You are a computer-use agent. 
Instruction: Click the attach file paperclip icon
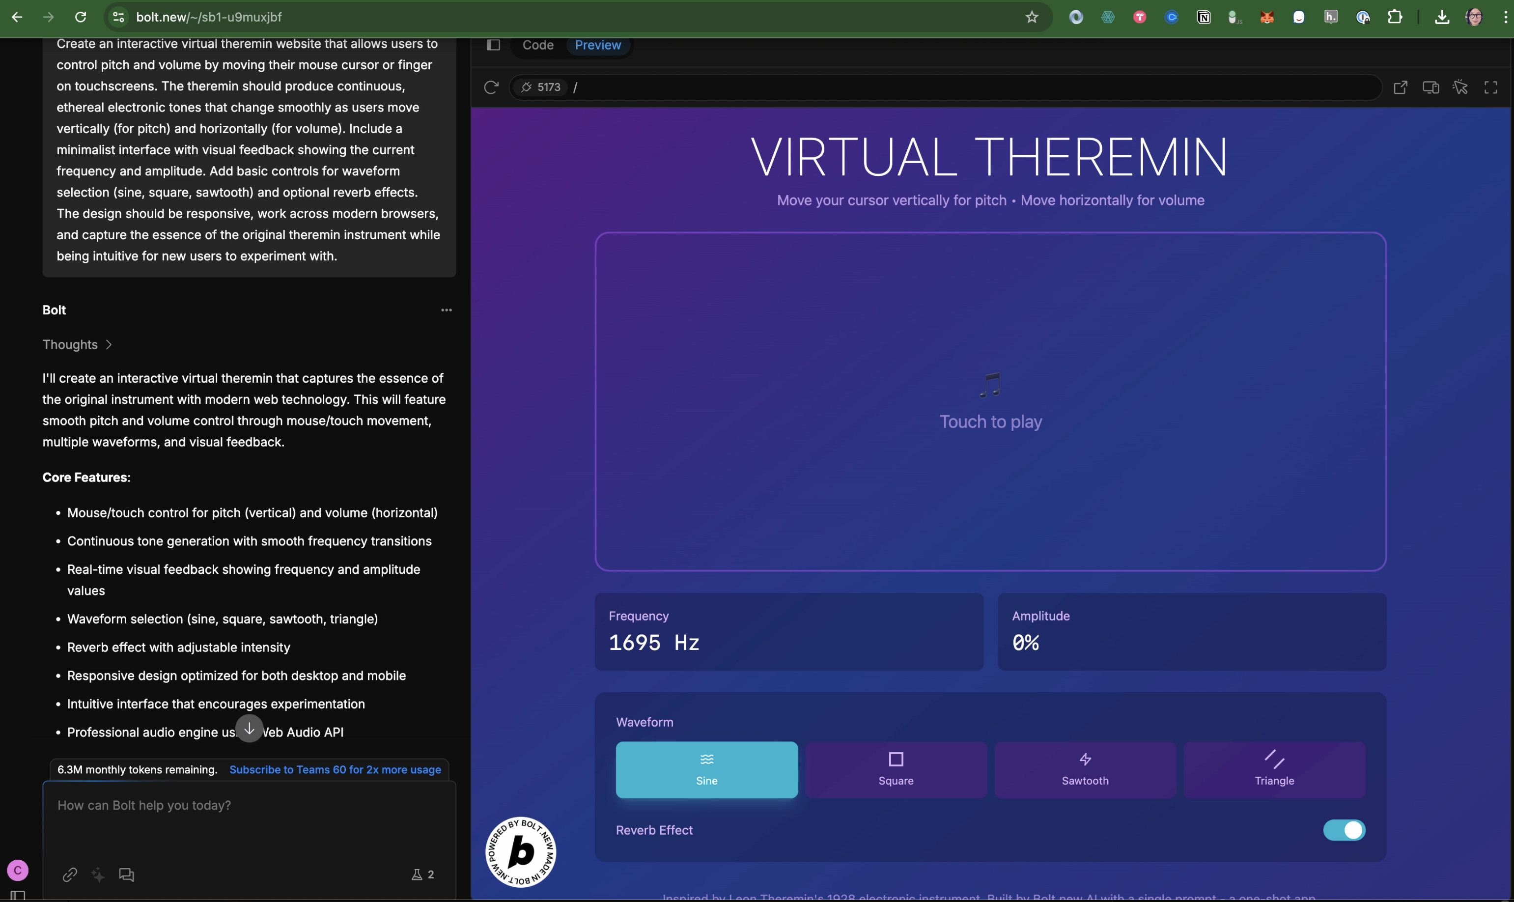point(69,874)
